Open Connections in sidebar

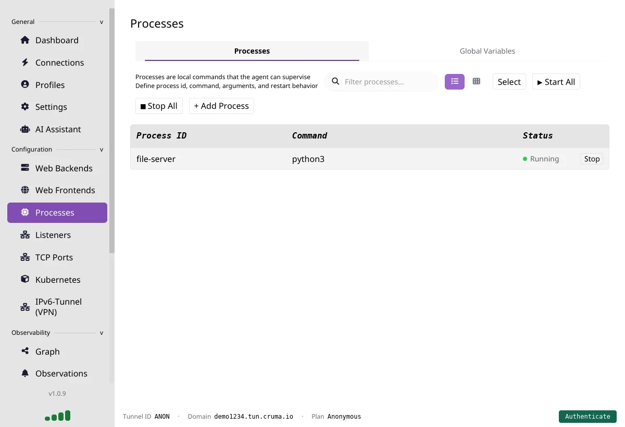[57, 62]
